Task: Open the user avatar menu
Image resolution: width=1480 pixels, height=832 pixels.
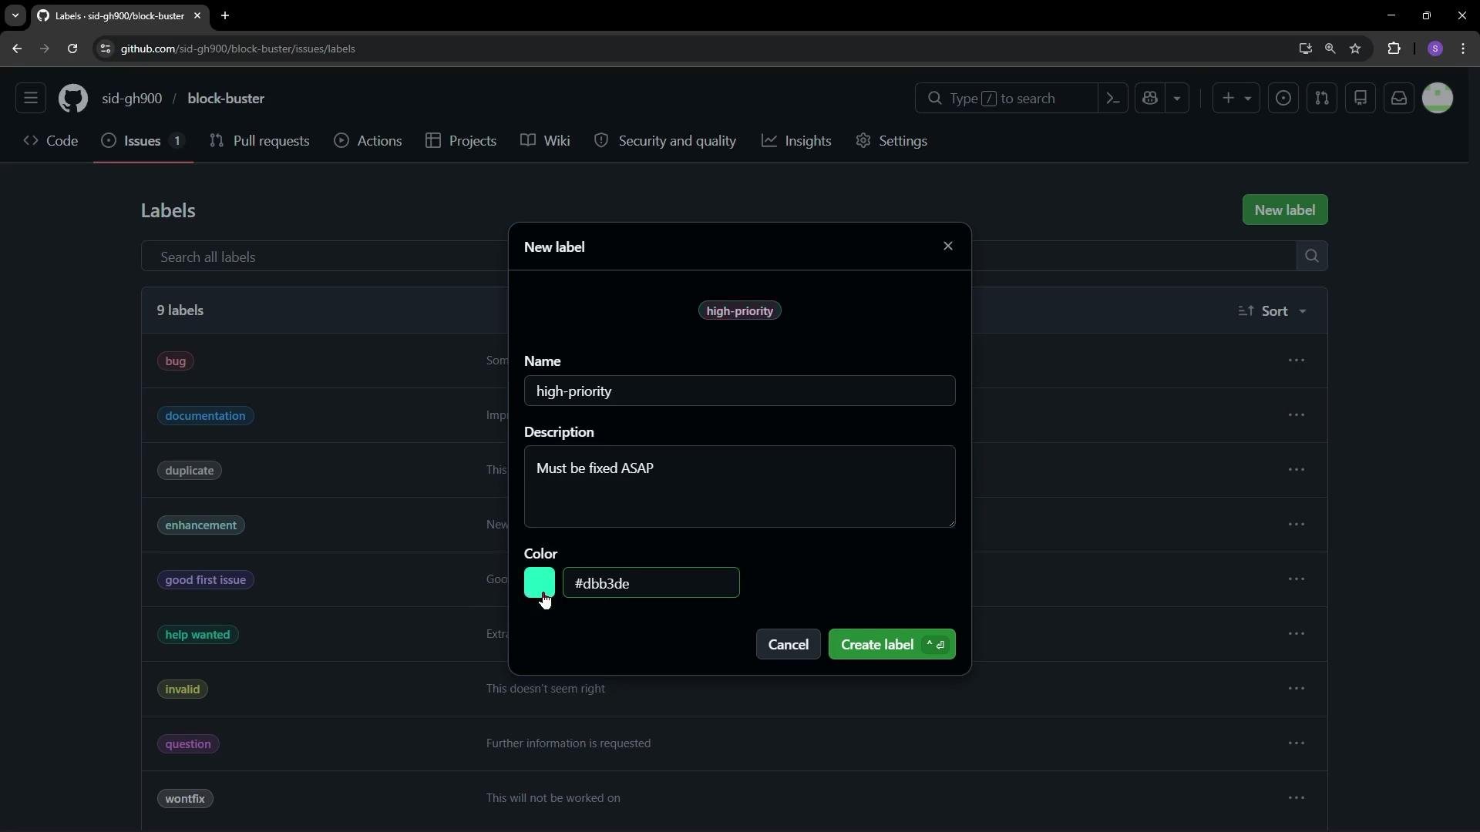Action: [x=1438, y=99]
